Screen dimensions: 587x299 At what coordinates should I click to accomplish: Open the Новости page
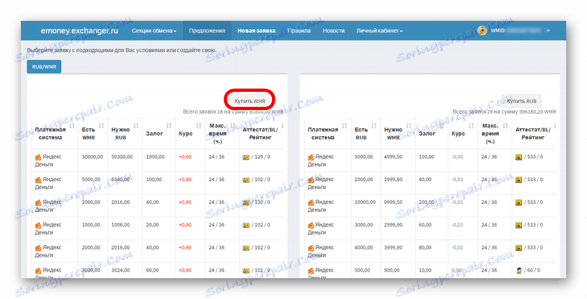coord(333,31)
